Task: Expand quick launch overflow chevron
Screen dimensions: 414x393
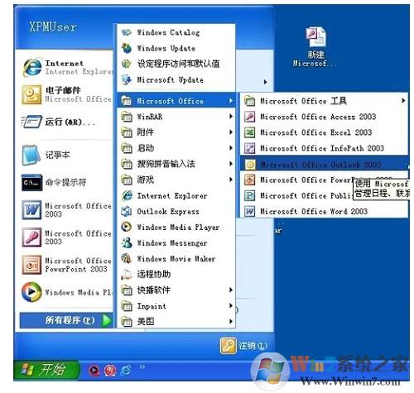Action: 142,367
